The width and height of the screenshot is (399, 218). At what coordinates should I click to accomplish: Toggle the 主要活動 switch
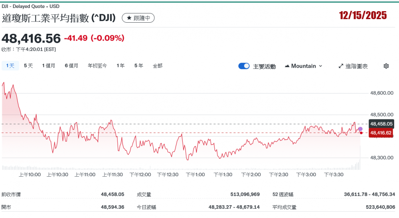point(244,66)
